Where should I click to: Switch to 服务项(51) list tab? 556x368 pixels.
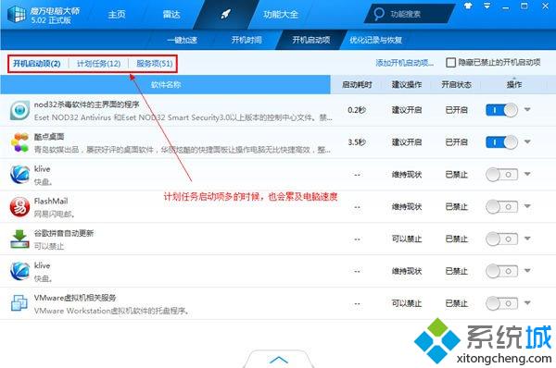[155, 64]
